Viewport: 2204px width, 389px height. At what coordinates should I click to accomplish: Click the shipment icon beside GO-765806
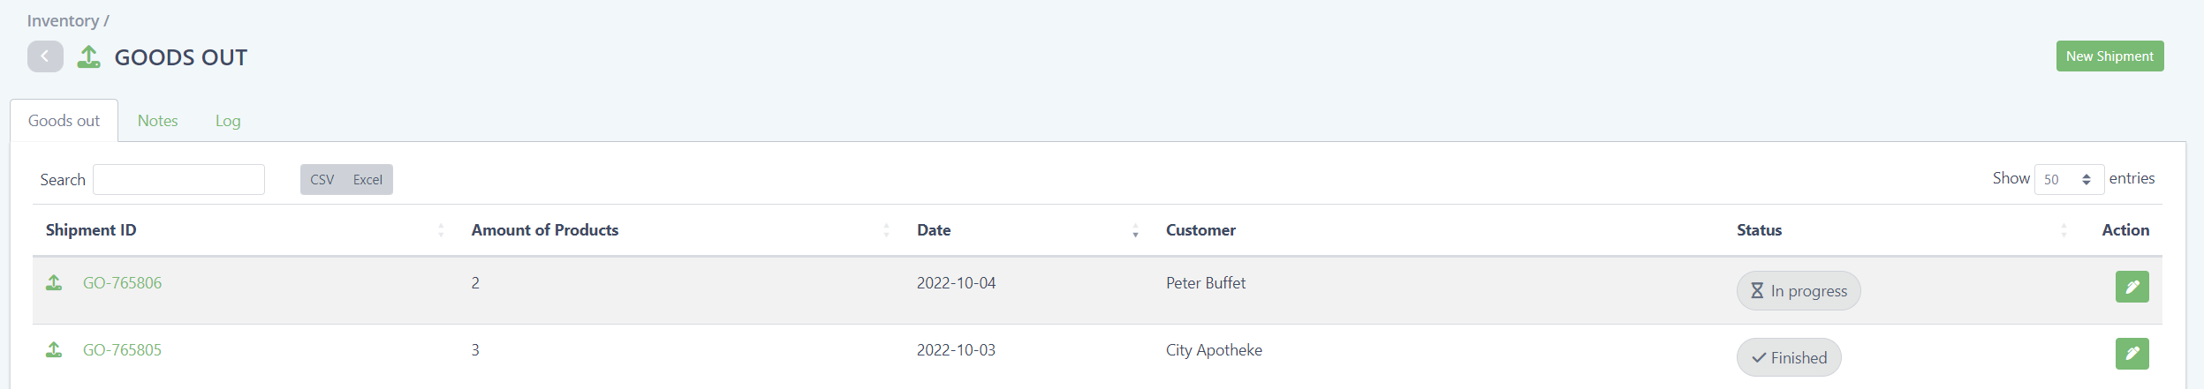(x=54, y=283)
